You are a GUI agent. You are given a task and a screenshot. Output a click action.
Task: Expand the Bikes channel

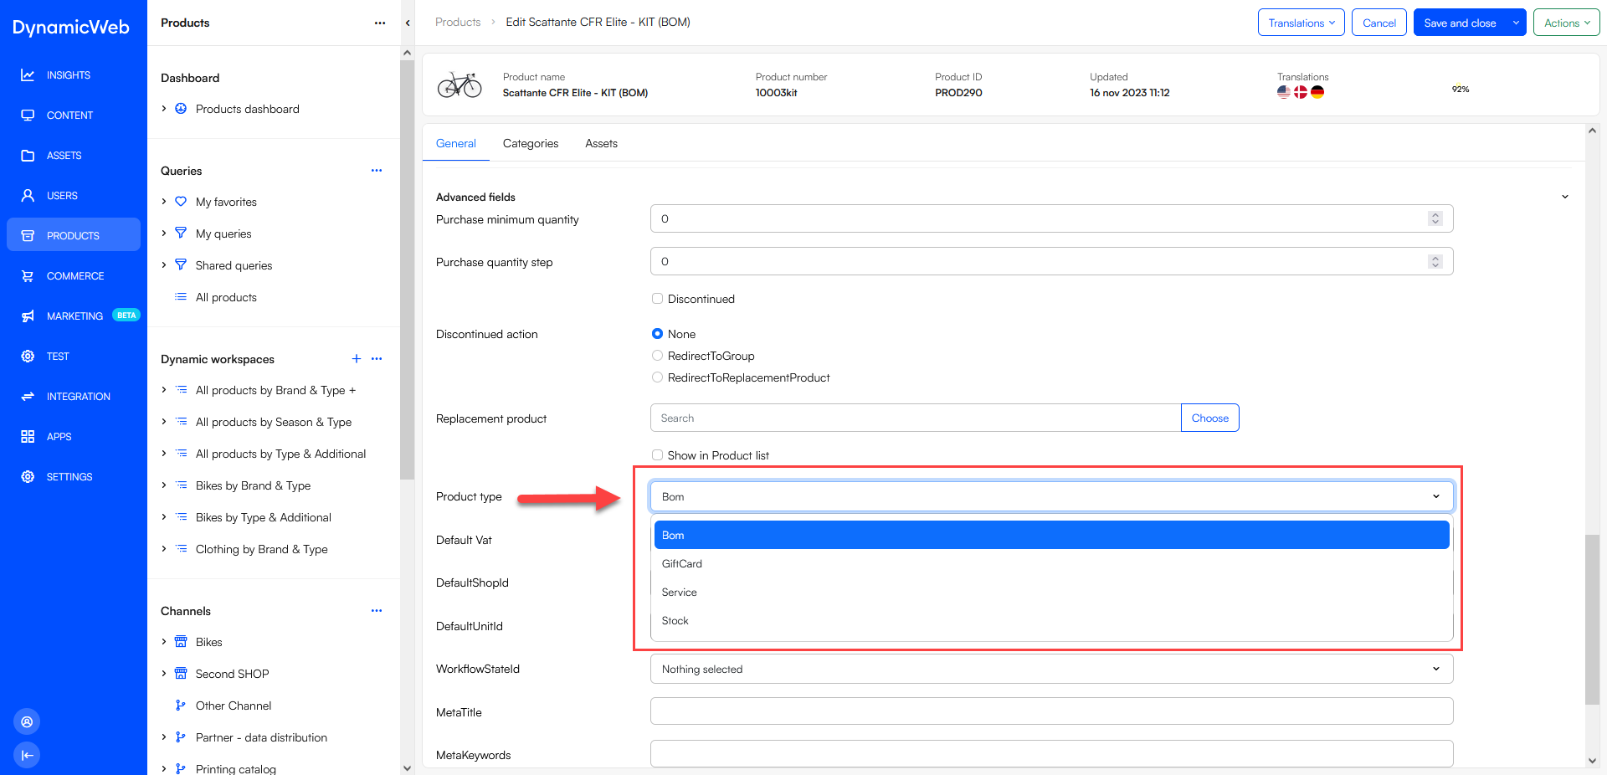164,642
